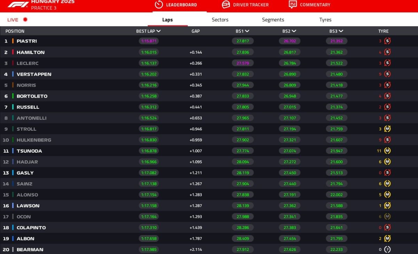
Task: Click Stroll's medium tyre icon
Action: 387,129
